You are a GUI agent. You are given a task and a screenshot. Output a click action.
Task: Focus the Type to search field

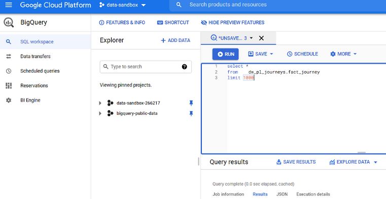[146, 67]
